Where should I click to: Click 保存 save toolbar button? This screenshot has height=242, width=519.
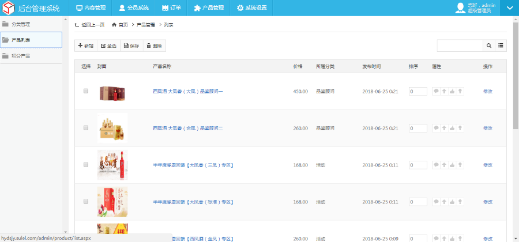[x=131, y=46]
